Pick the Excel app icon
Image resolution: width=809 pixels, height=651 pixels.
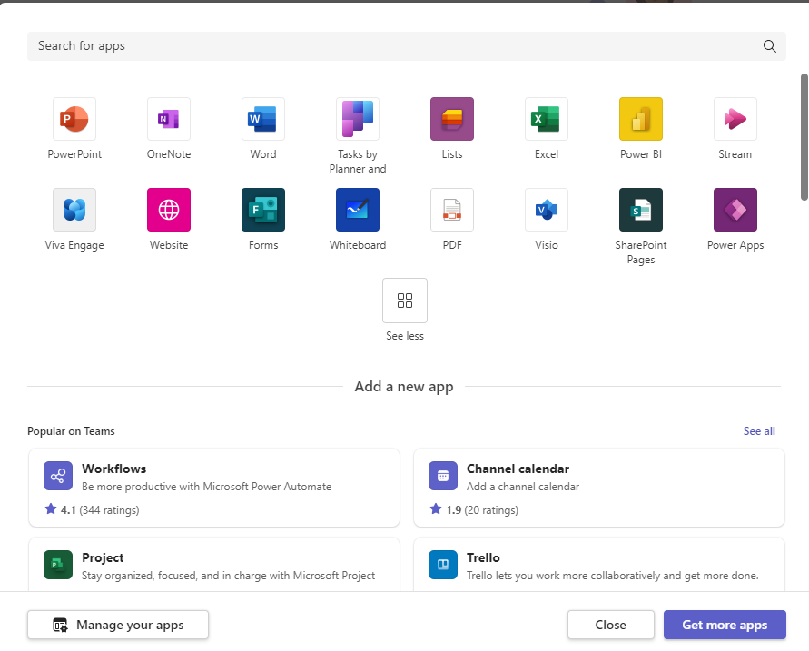click(547, 119)
